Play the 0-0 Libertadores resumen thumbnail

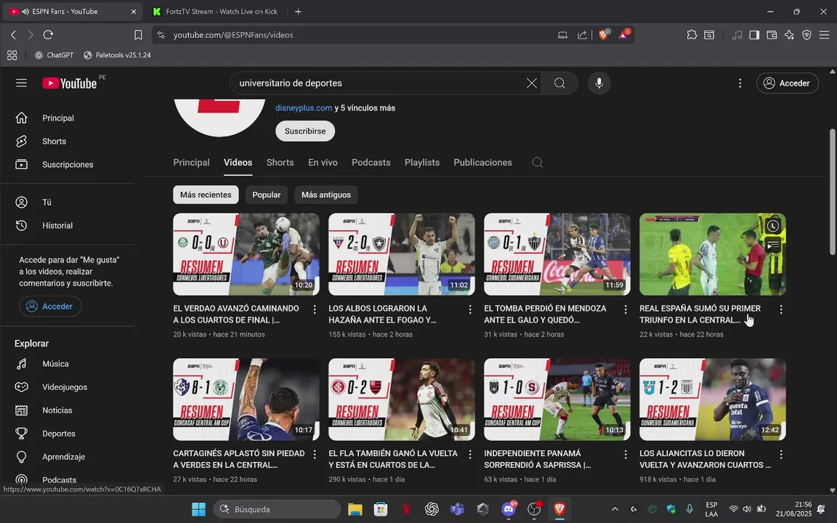[246, 254]
